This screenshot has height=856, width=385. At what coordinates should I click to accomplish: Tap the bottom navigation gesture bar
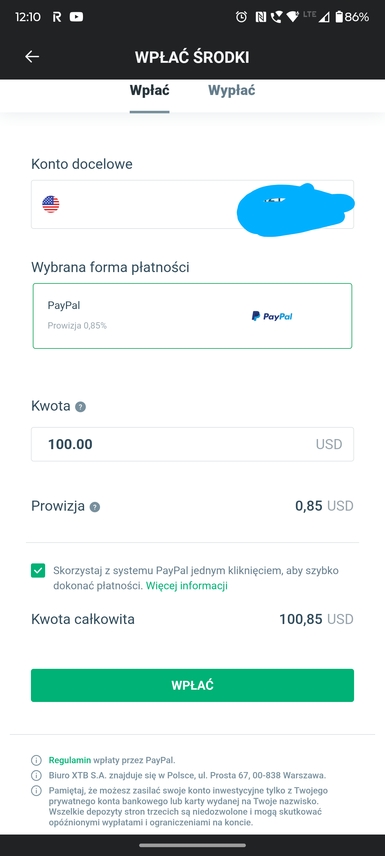point(192,845)
